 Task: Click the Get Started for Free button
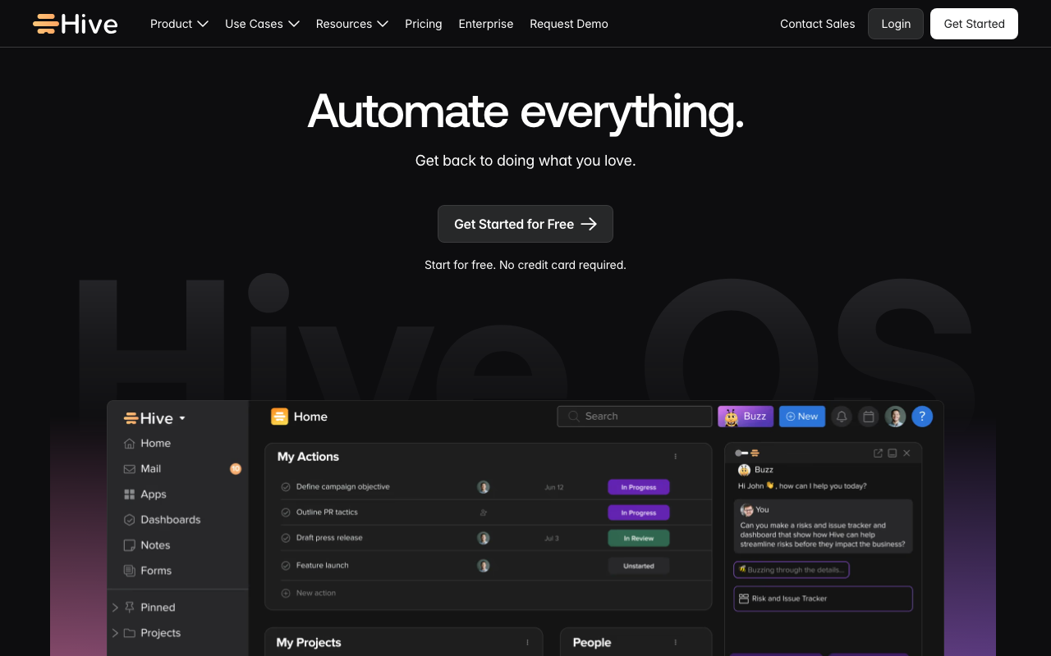[x=525, y=224]
